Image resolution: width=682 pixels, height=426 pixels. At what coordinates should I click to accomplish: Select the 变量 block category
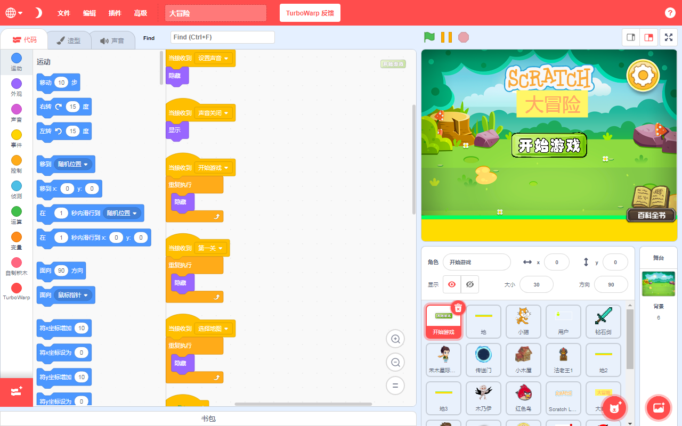[x=17, y=241]
